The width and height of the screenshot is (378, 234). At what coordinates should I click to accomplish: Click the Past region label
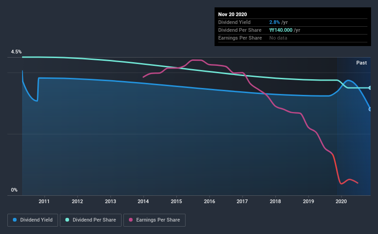361,63
